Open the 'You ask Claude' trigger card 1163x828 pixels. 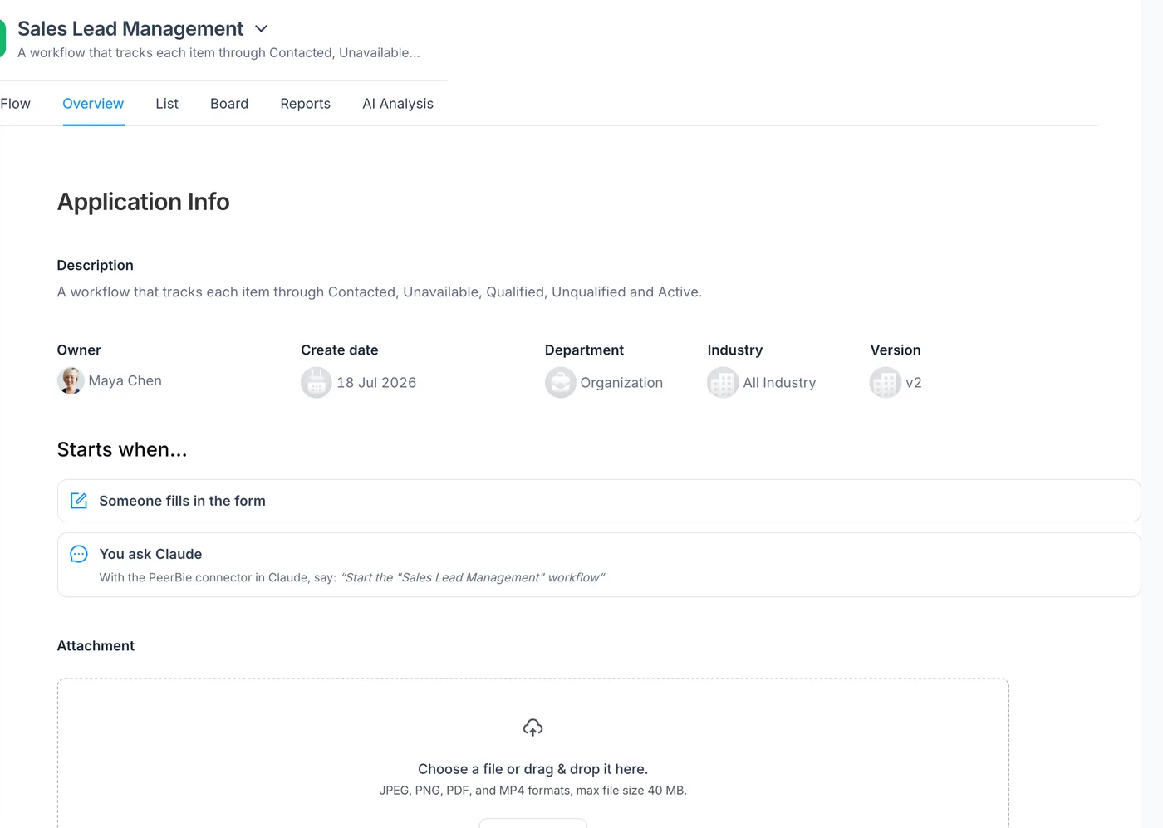point(599,565)
